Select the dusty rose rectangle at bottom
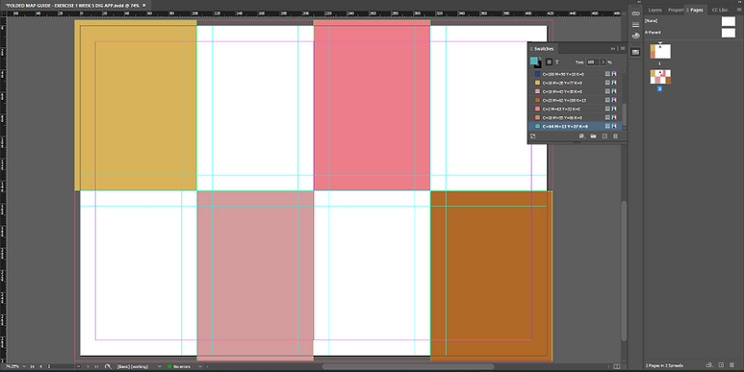The width and height of the screenshot is (744, 372). click(255, 276)
